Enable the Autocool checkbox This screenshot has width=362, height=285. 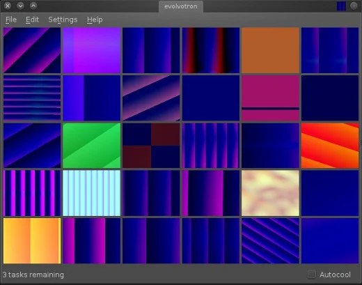(312, 274)
